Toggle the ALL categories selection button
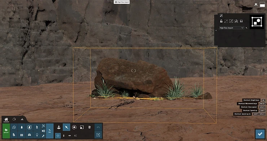This screenshot has height=141, width=267. (50, 131)
